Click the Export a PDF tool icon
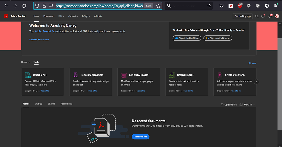 coord(28,75)
